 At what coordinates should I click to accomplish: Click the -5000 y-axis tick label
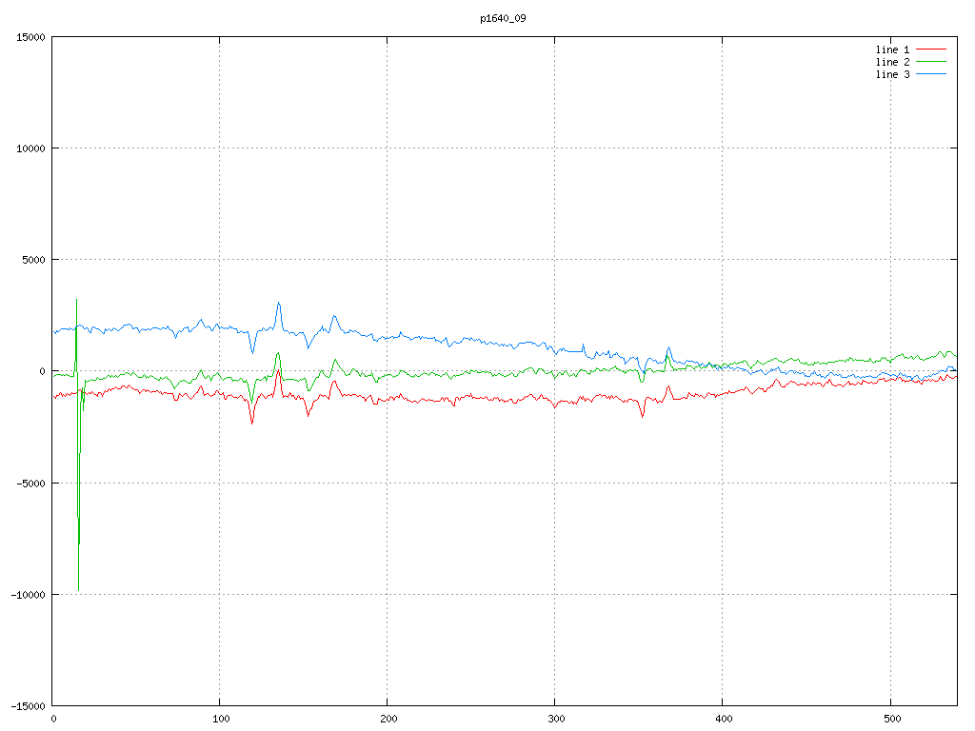coord(30,483)
